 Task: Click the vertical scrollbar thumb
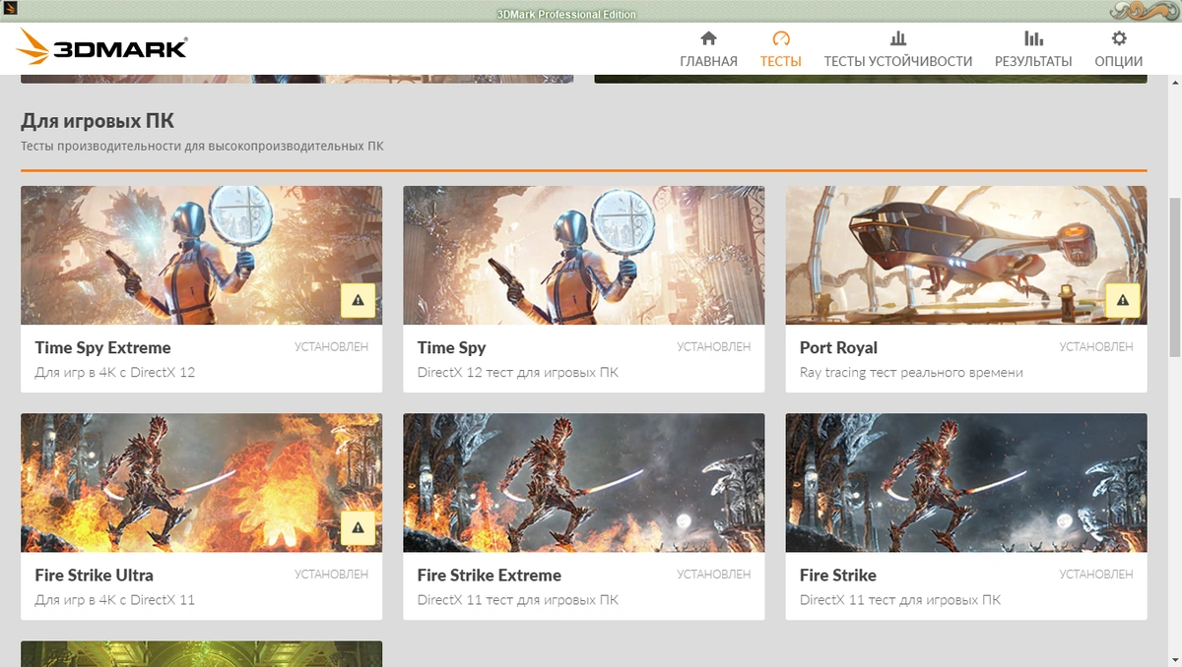click(1174, 277)
